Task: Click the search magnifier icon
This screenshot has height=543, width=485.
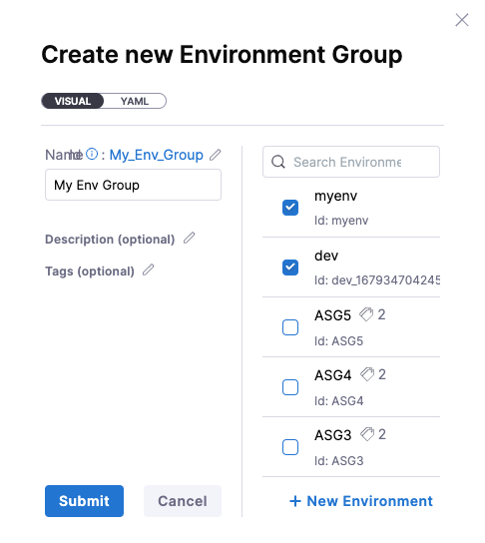Action: coord(278,162)
